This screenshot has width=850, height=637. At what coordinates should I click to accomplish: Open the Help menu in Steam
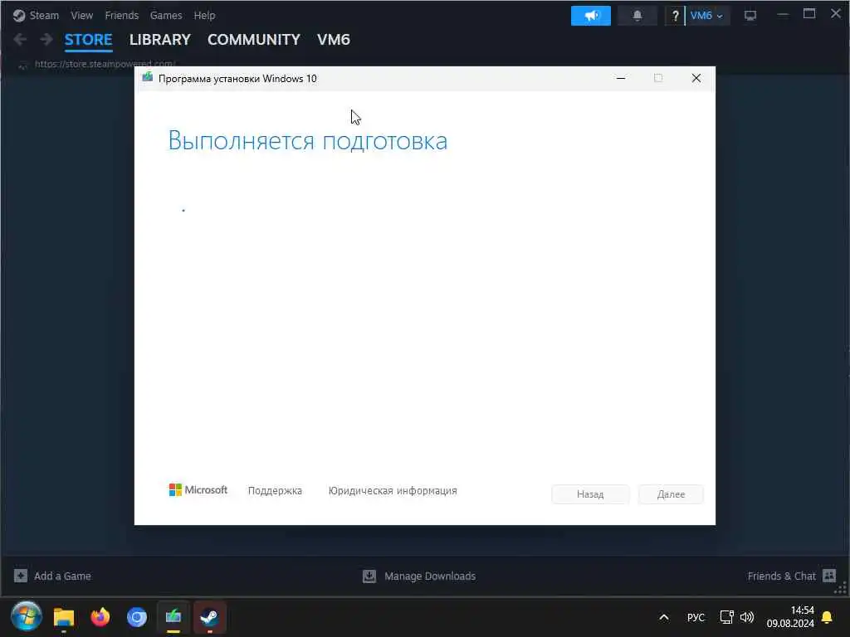[204, 15]
